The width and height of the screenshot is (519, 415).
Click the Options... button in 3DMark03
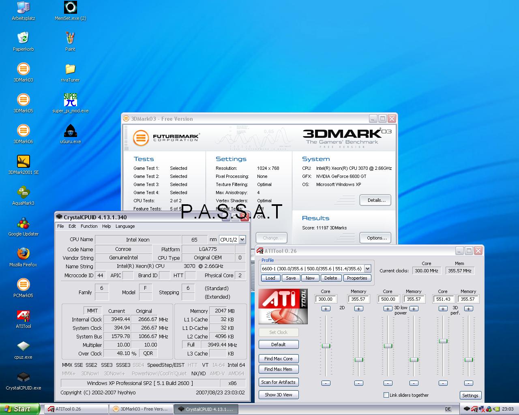pos(375,238)
